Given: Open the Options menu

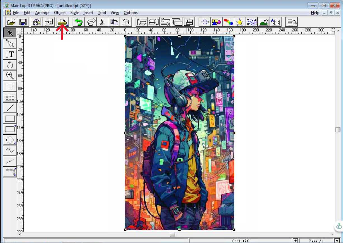Looking at the screenshot, I should point(131,13).
